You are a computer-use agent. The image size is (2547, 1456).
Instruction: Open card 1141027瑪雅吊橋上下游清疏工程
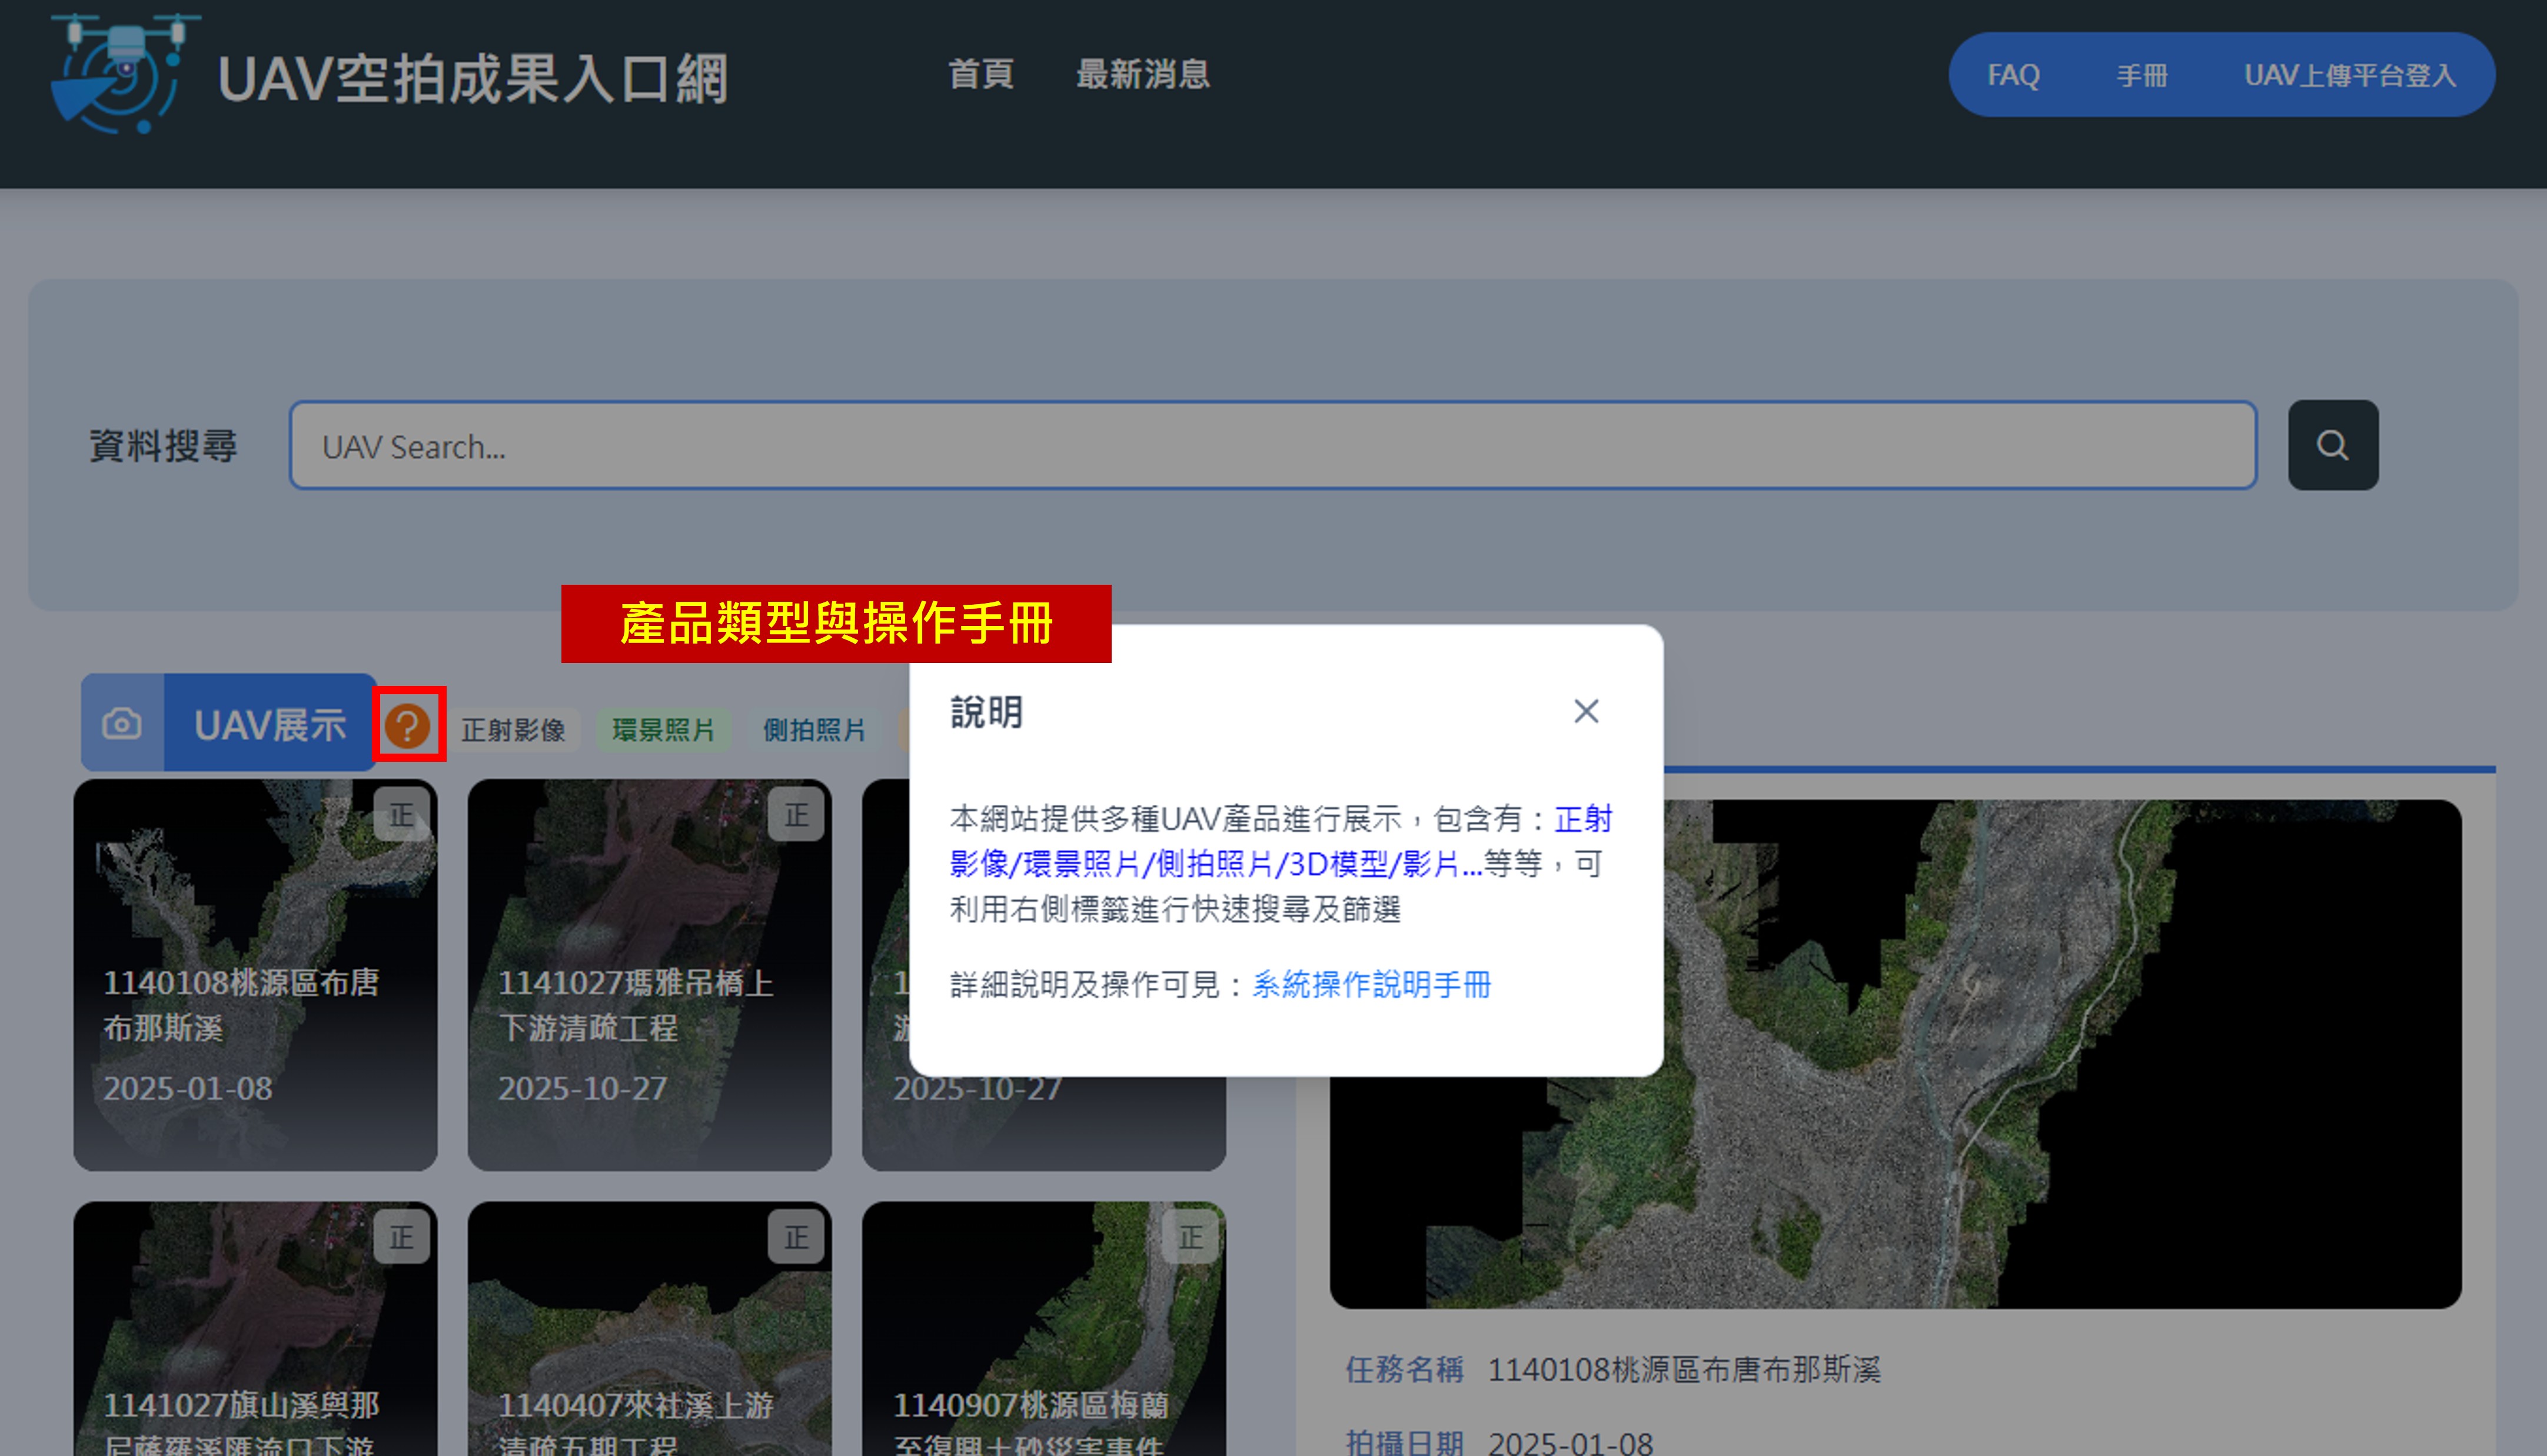pos(649,975)
